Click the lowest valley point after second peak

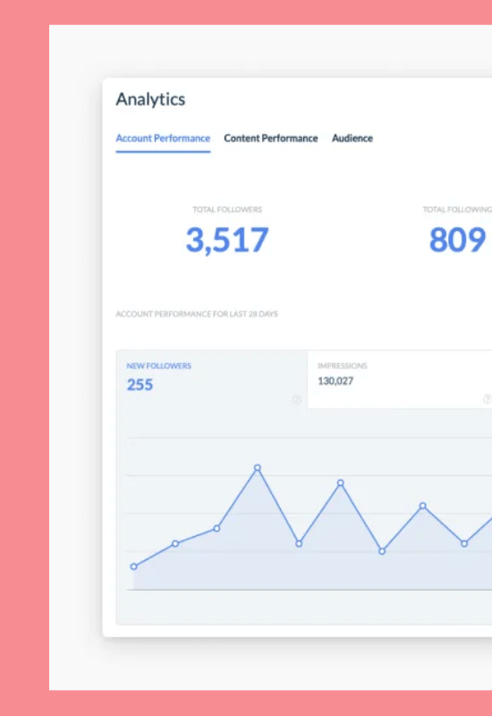382,551
